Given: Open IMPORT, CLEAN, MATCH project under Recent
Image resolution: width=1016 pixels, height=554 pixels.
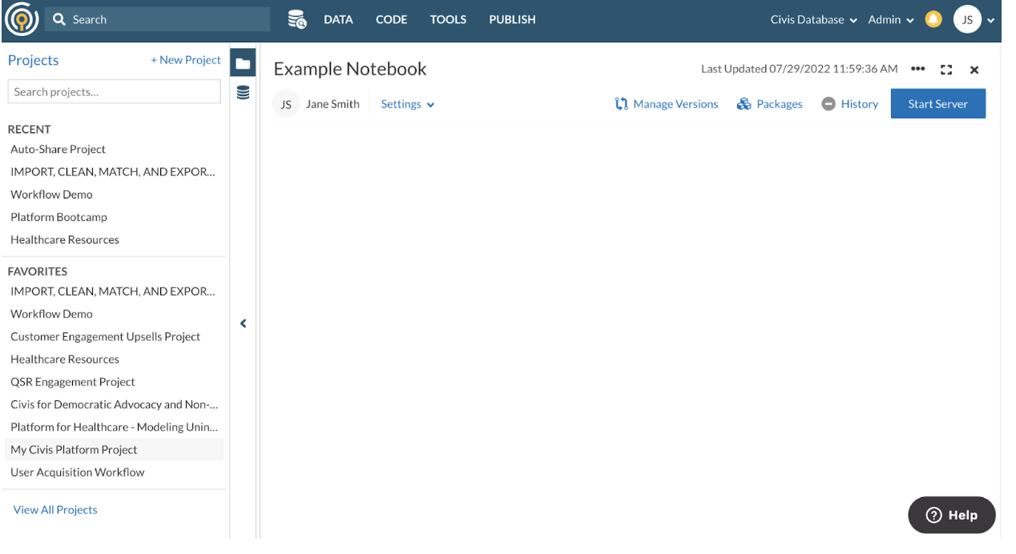Looking at the screenshot, I should [114, 171].
